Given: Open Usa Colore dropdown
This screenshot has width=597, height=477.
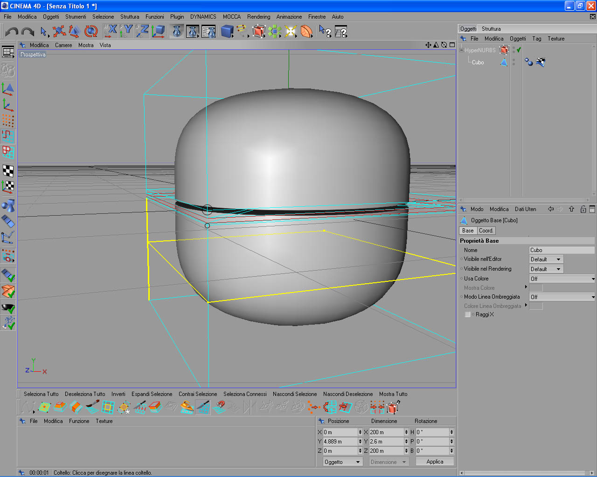Looking at the screenshot, I should [562, 279].
